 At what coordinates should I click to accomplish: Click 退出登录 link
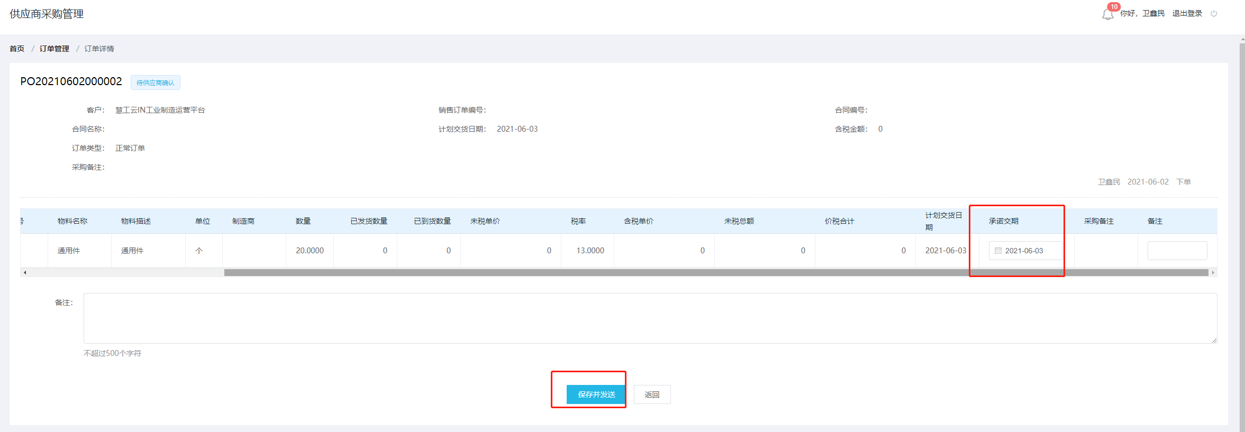pos(1187,13)
